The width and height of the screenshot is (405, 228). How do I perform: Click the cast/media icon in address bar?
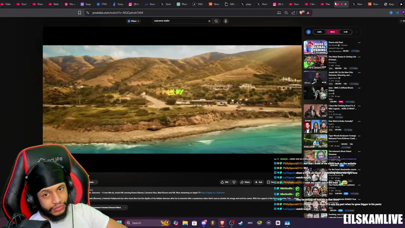point(279,13)
